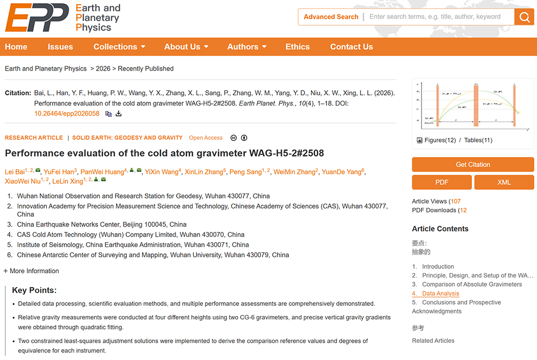The width and height of the screenshot is (537, 360).
Task: Click author XinLin Zhang's name
Action: [204, 172]
